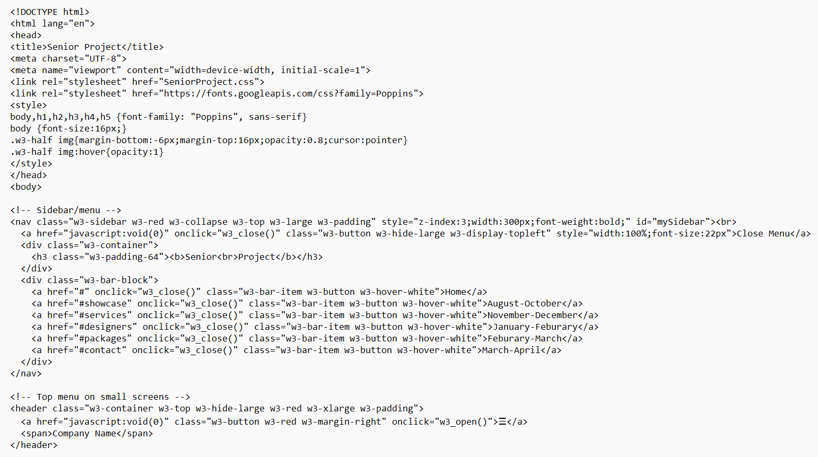This screenshot has width=818, height=457.
Task: Click the hamburger menu symbol in code
Action: pyautogui.click(x=502, y=421)
